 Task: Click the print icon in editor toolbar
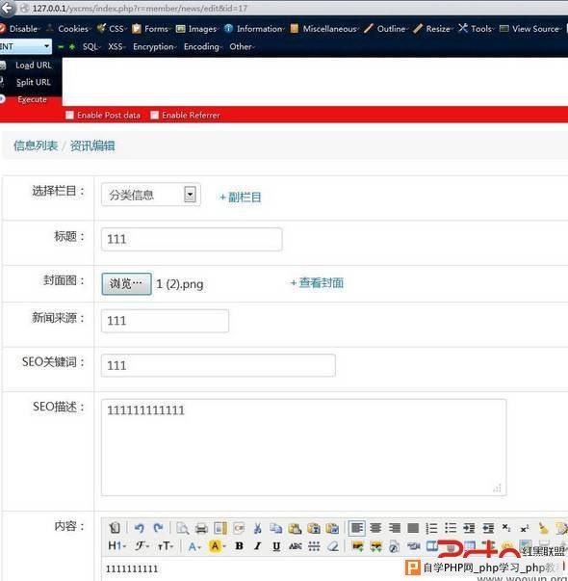[x=201, y=528]
